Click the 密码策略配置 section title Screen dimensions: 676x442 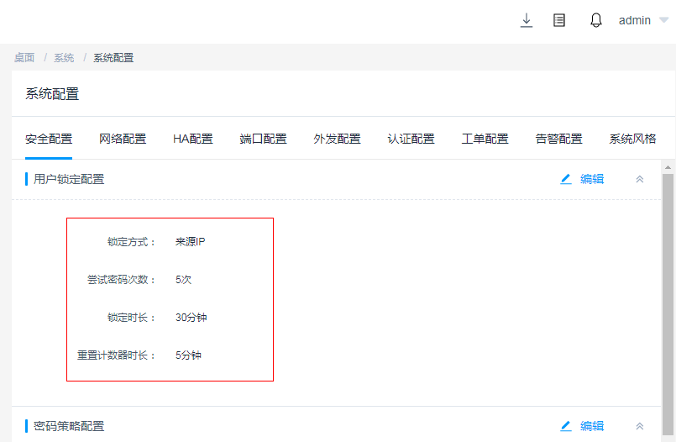tap(69, 426)
